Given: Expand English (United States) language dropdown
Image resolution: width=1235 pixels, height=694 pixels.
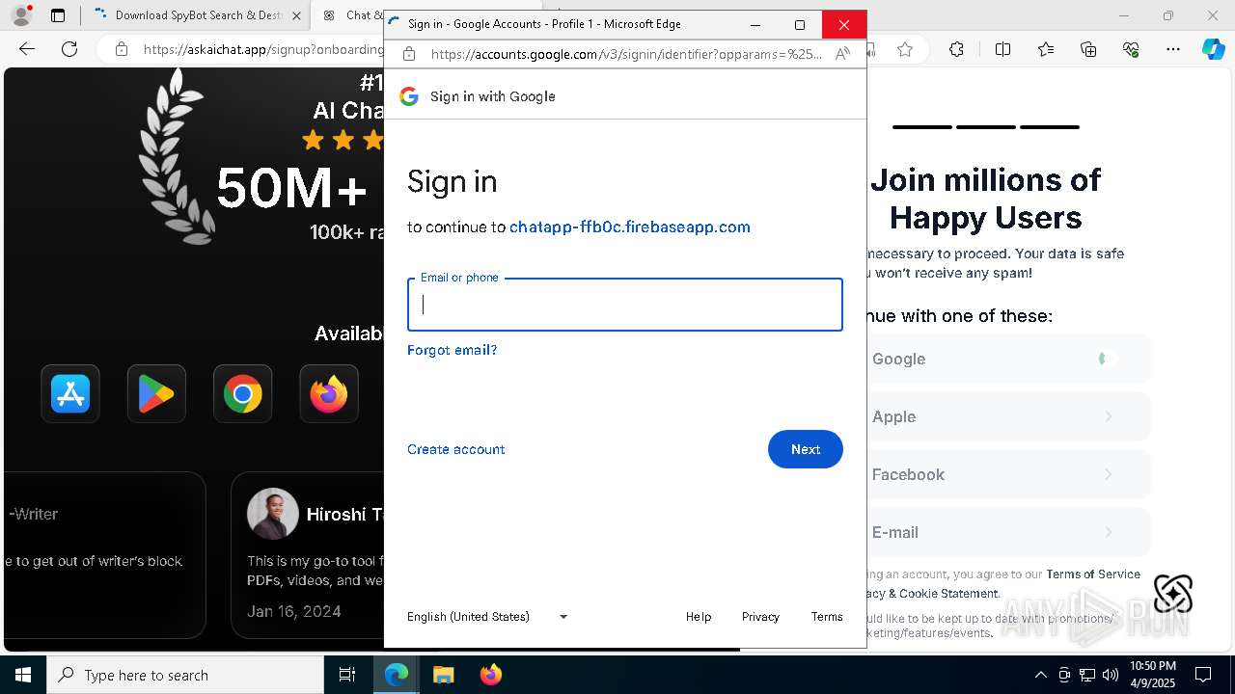Looking at the screenshot, I should coord(487,617).
